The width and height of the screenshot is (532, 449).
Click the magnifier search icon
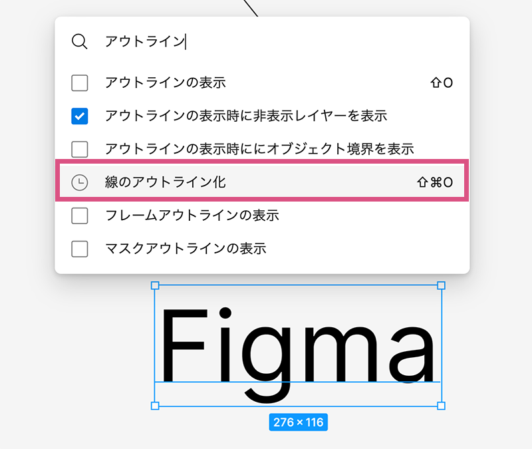pos(79,41)
